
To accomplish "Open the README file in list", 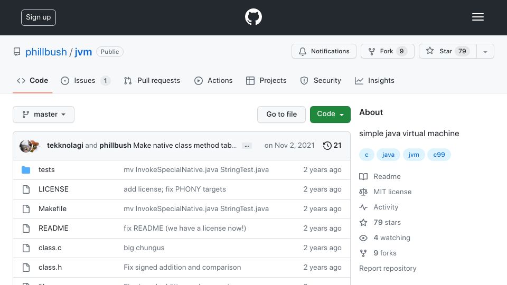I will (53, 228).
